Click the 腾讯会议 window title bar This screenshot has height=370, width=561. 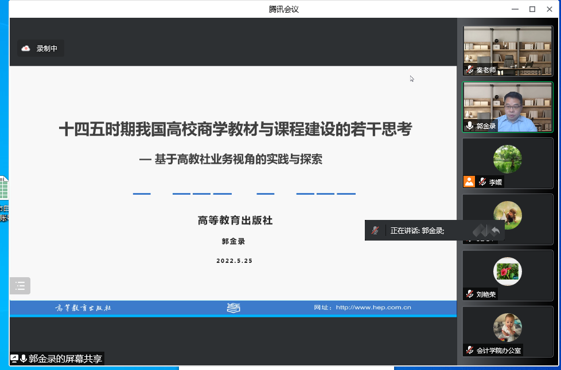283,9
